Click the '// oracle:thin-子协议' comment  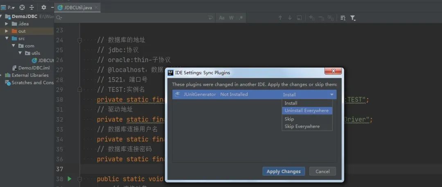click(133, 60)
